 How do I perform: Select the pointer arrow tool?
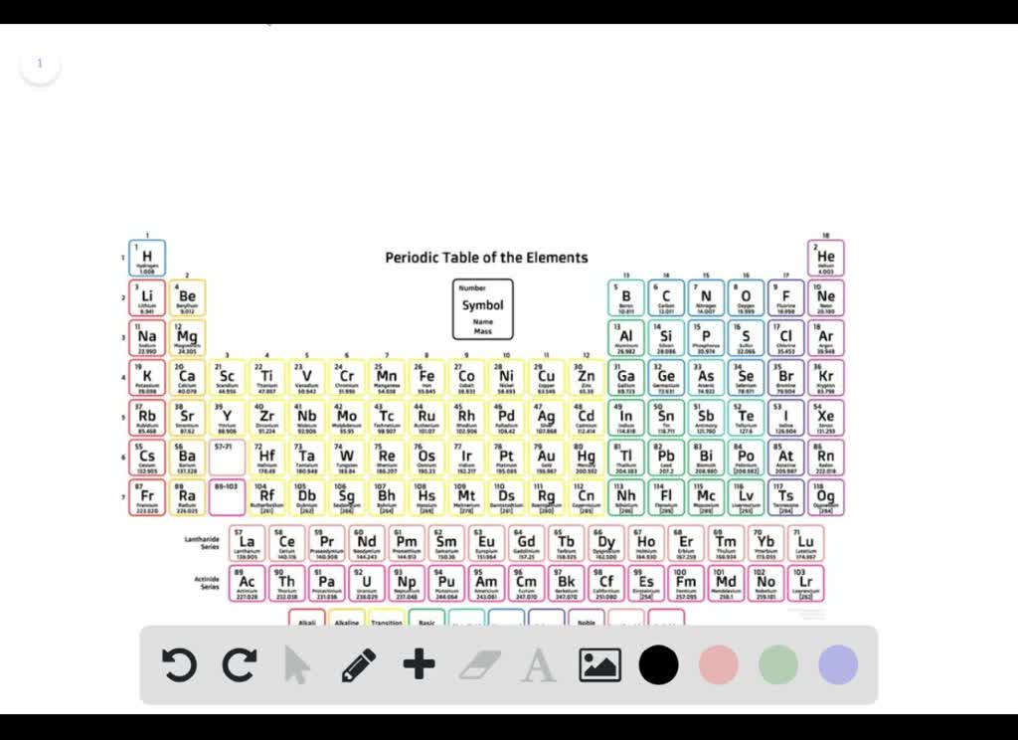tap(298, 664)
